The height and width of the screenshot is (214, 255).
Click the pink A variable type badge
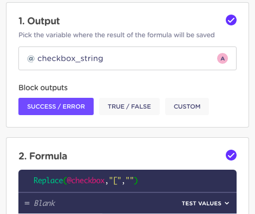point(223,58)
